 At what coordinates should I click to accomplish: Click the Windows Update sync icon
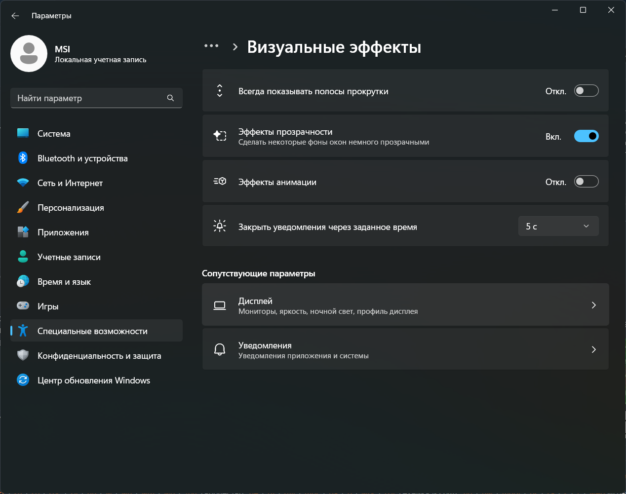(x=23, y=380)
